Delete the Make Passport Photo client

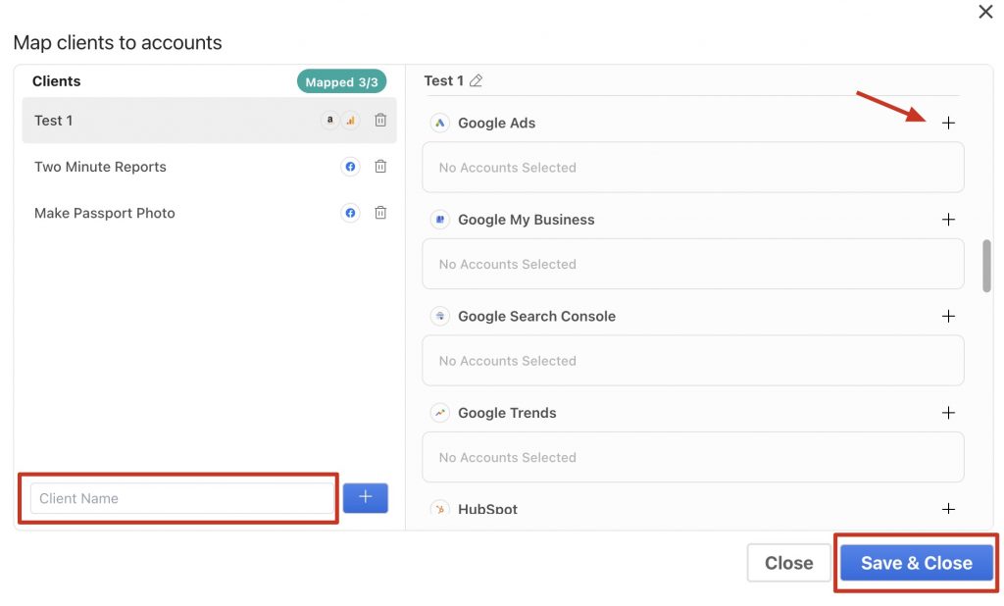380,213
